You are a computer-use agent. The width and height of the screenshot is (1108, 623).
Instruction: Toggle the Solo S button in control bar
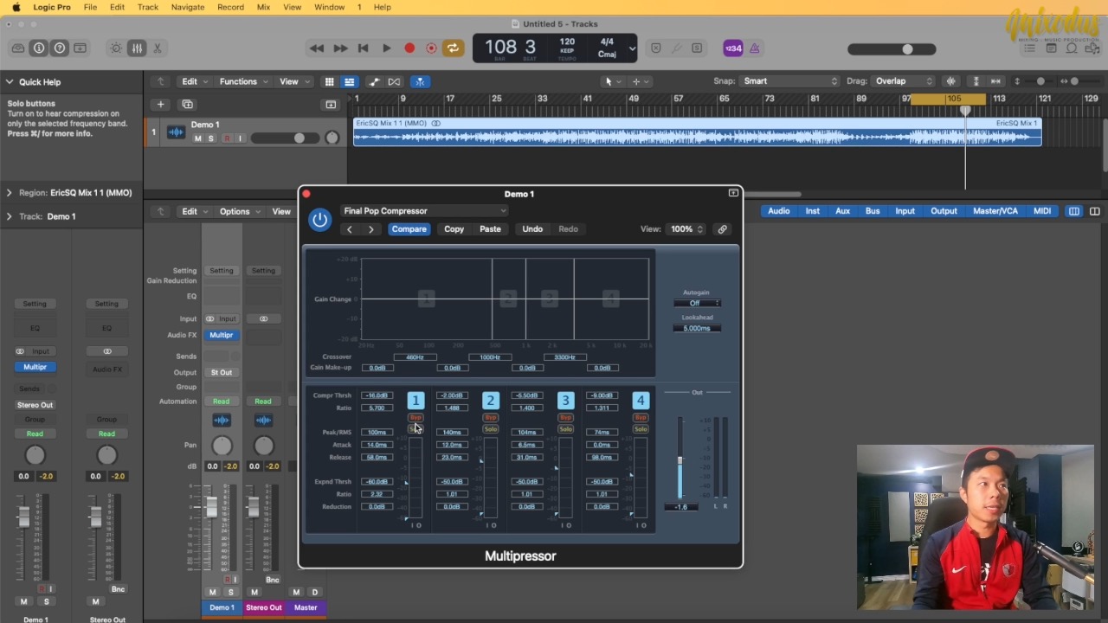click(x=698, y=48)
